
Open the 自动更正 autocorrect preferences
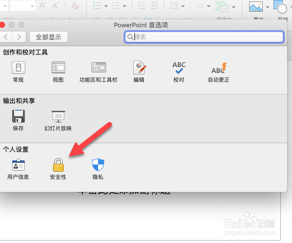[x=219, y=72]
